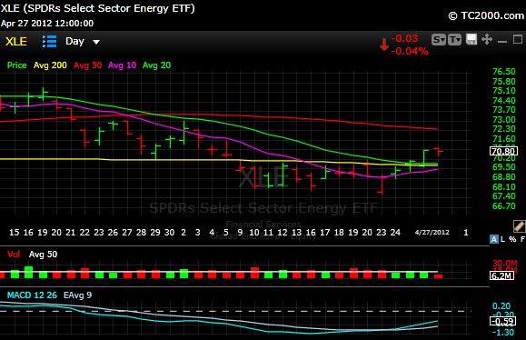Click the Price indicator label
This screenshot has height=340, width=526.
point(16,65)
